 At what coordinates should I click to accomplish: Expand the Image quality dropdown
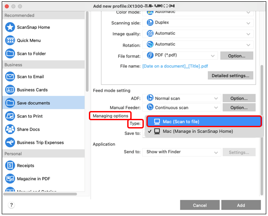pyautogui.click(x=198, y=34)
